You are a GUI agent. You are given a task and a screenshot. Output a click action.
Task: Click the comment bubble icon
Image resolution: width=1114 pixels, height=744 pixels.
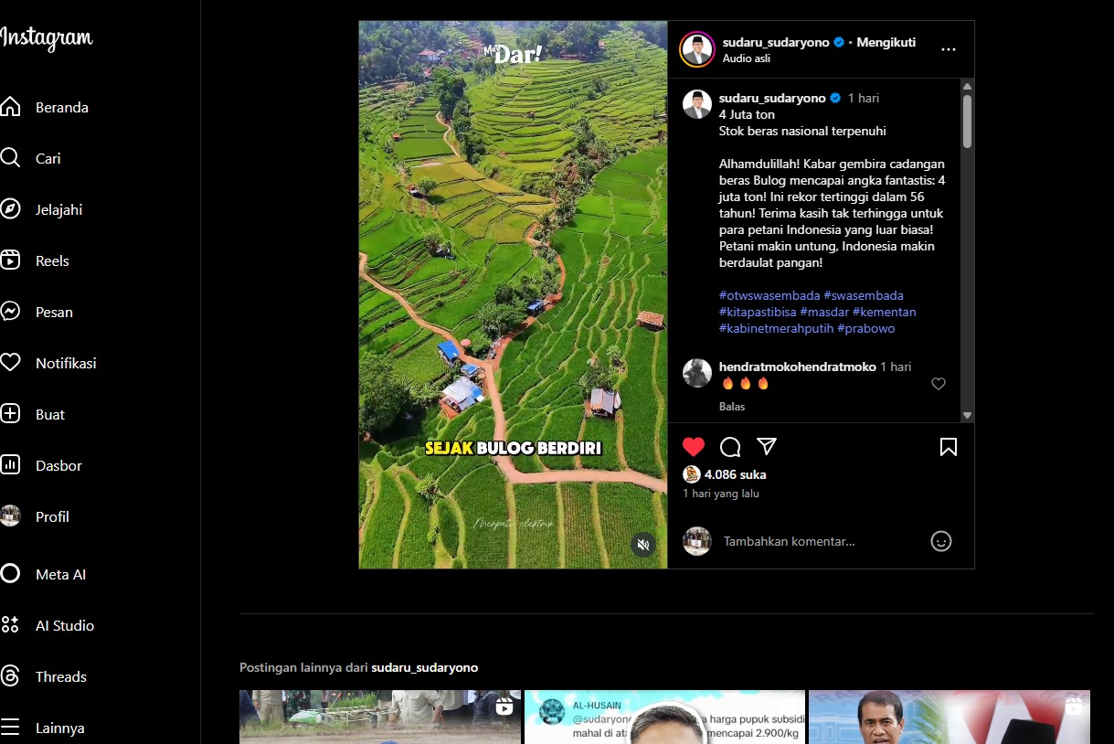click(730, 446)
